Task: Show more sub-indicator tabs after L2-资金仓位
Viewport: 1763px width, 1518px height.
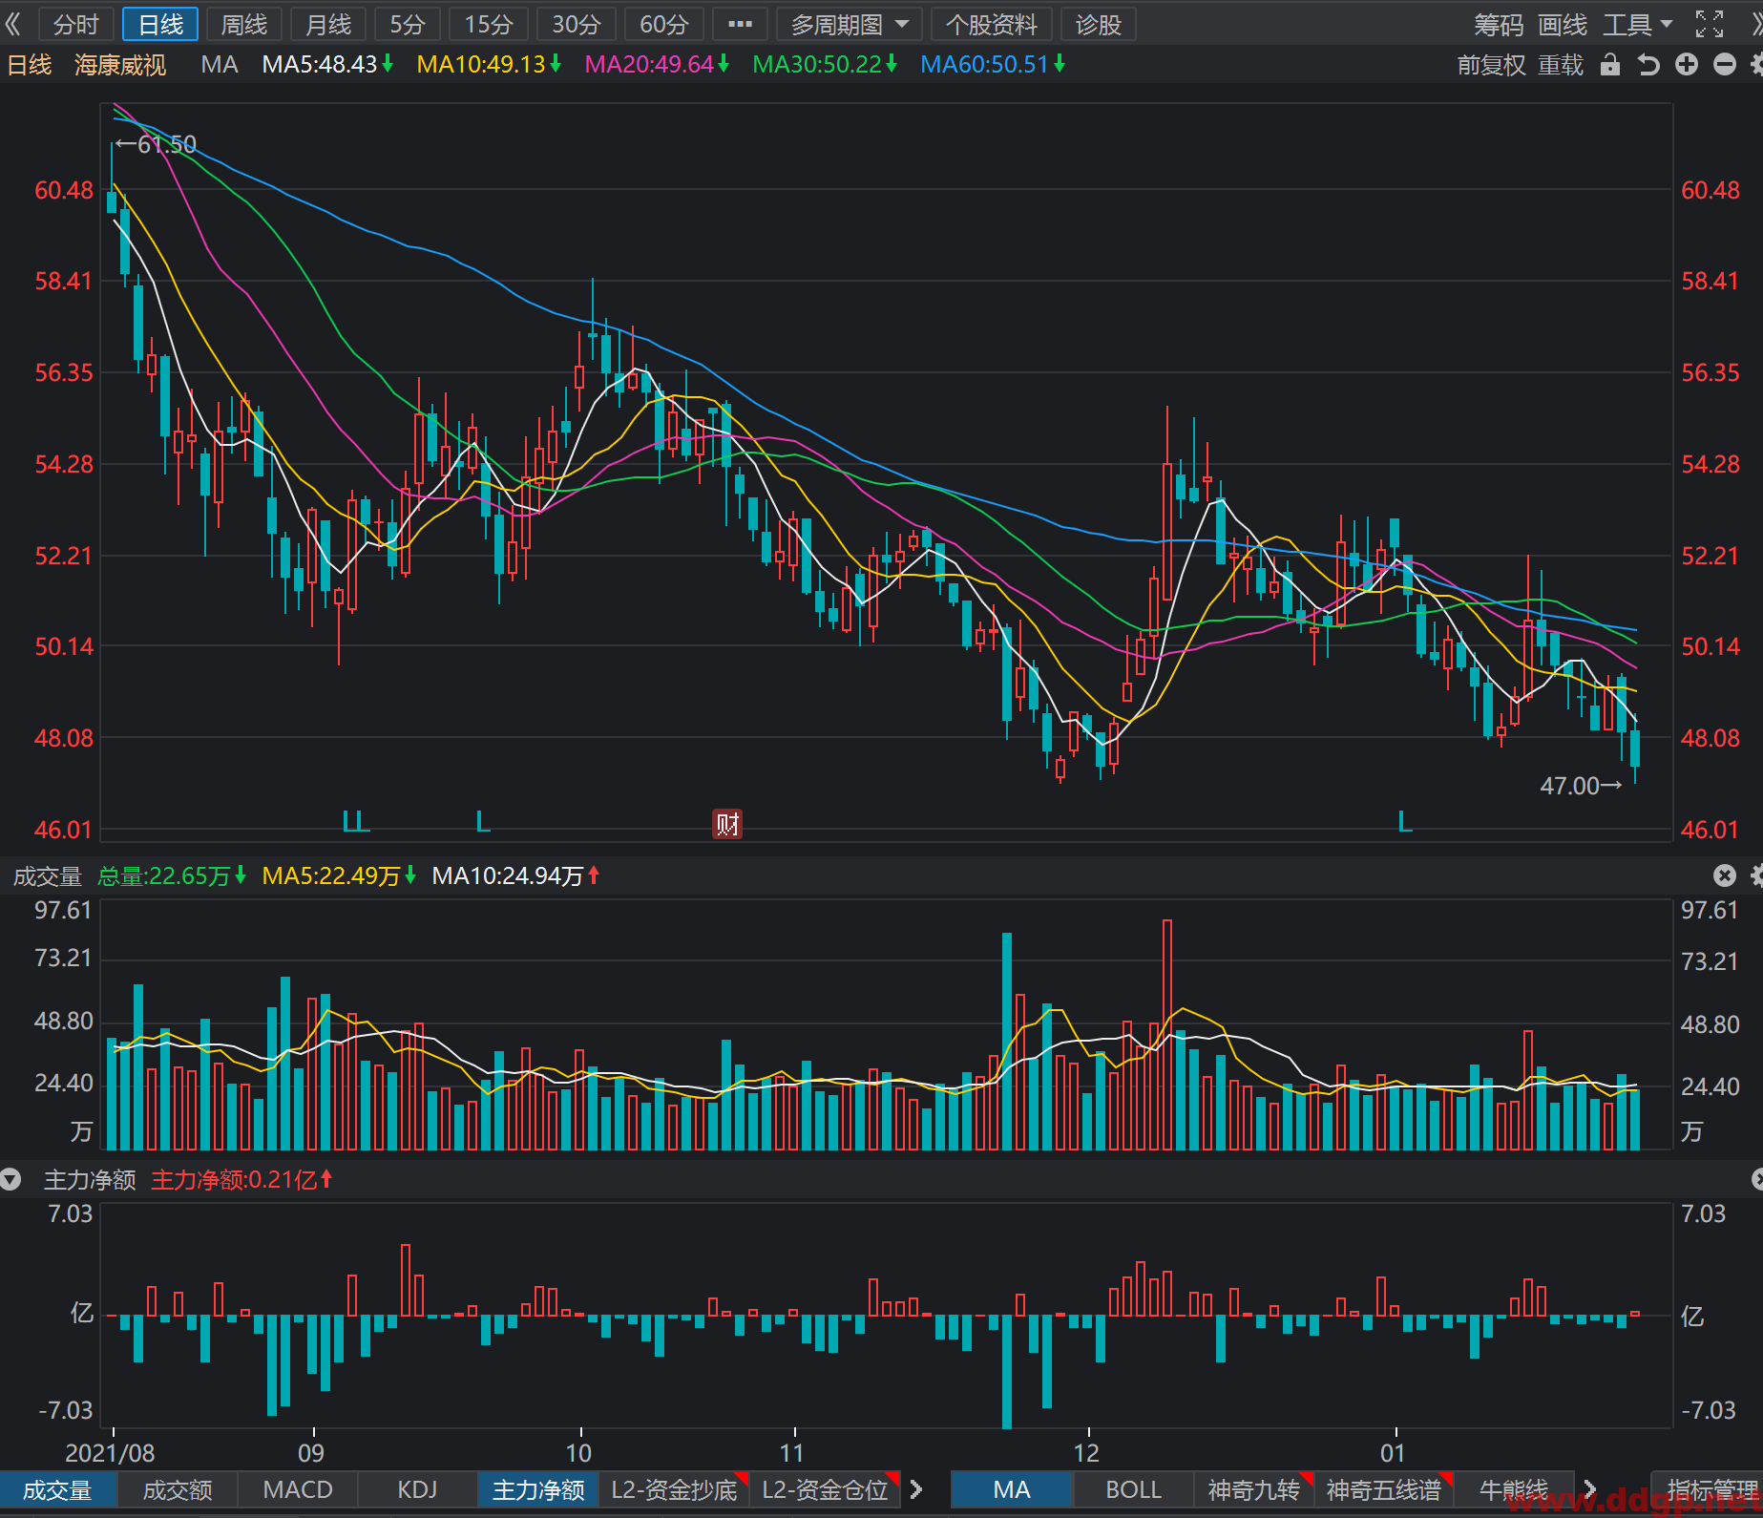Action: pos(917,1489)
